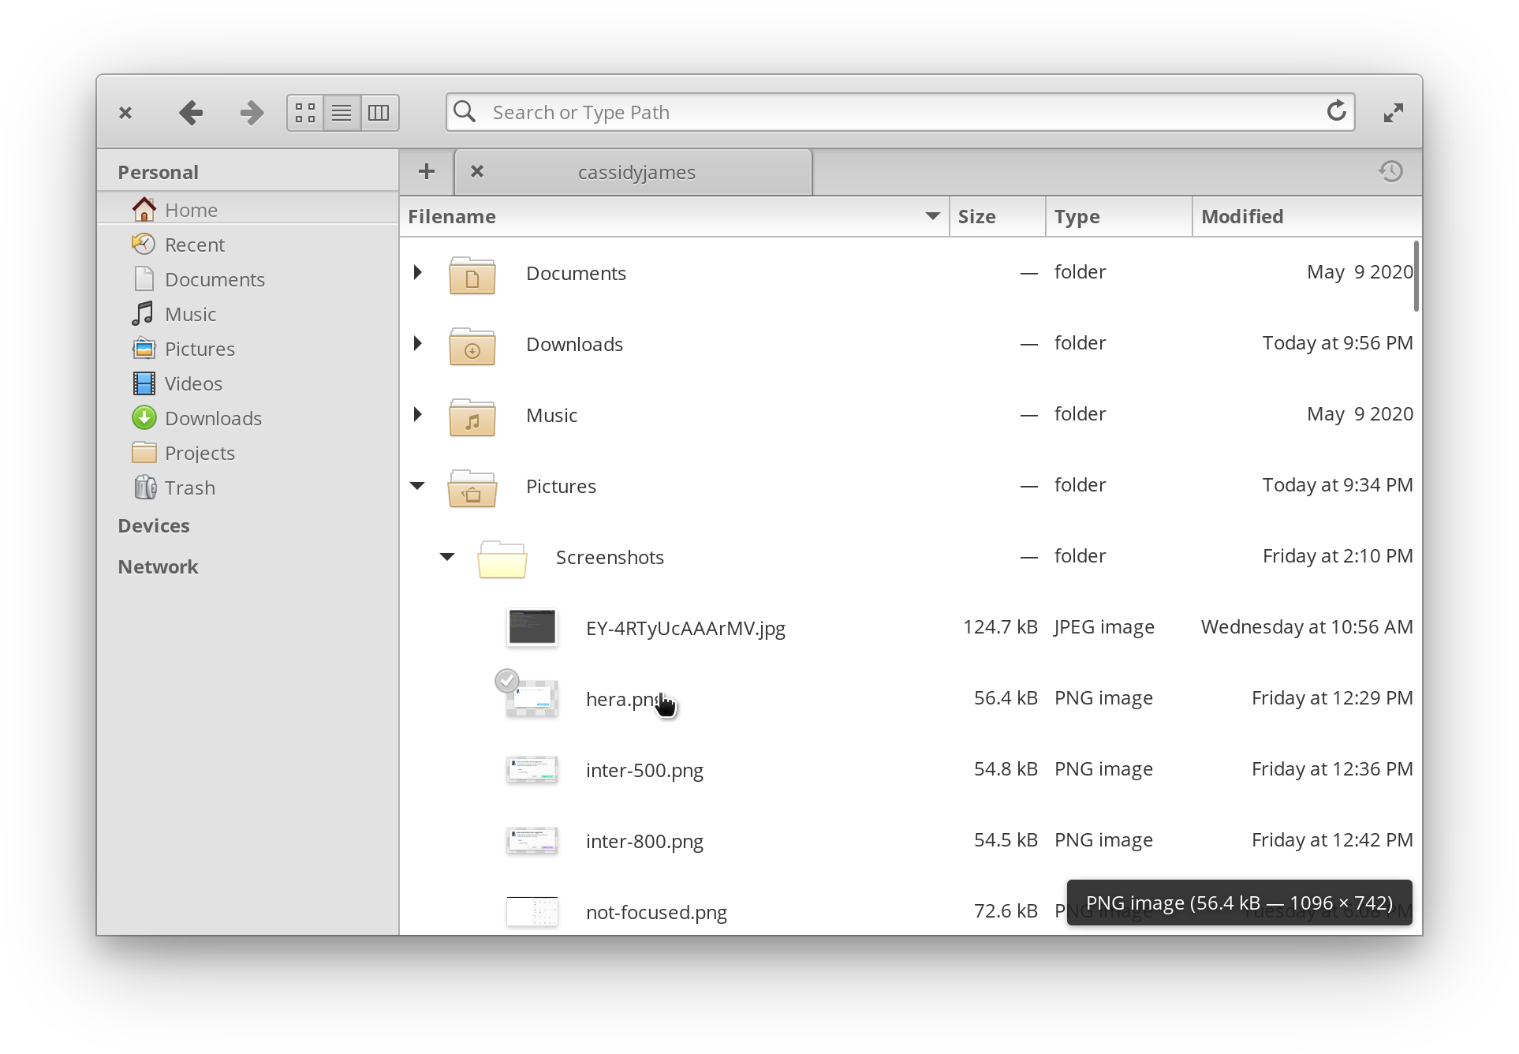Enter fullscreen mode
Image resolution: width=1519 pixels, height=1054 pixels.
pos(1393,112)
